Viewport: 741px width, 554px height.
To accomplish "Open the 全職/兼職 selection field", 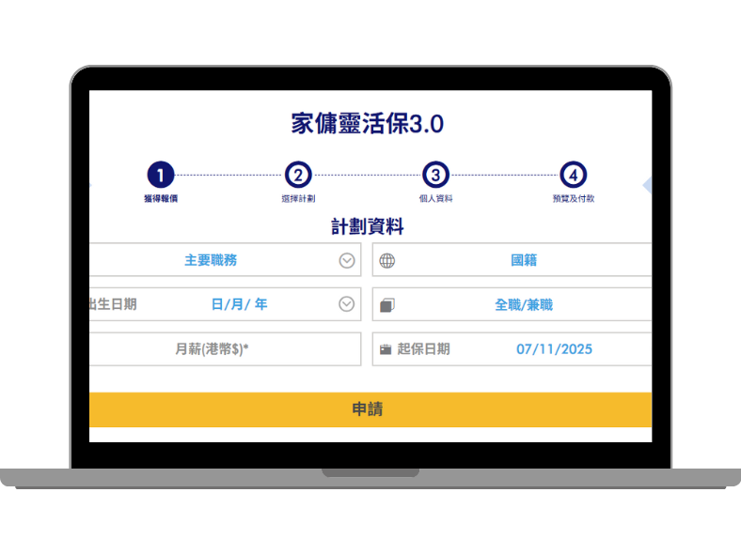I will 523,305.
